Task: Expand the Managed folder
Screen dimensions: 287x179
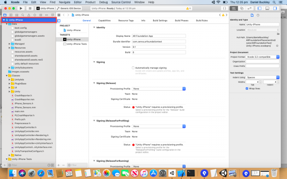Action: click(10, 44)
